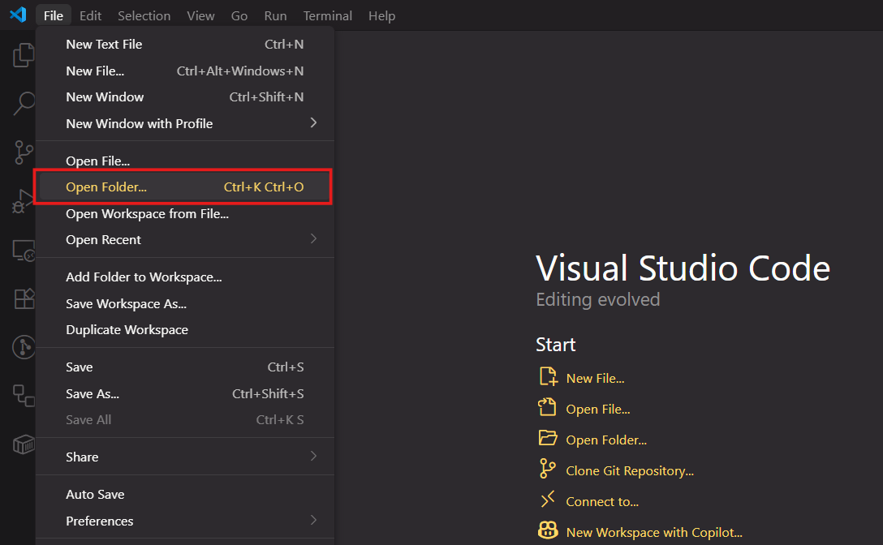
Task: Toggle Auto Save in File menu
Action: 185,495
